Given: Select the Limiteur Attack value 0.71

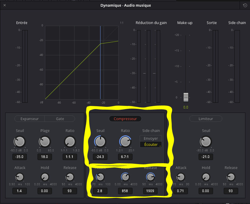Looking at the screenshot, I should tap(181, 191).
